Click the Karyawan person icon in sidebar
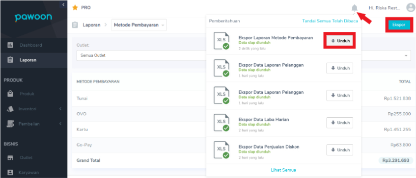This screenshot has height=178, width=416. tap(10, 173)
